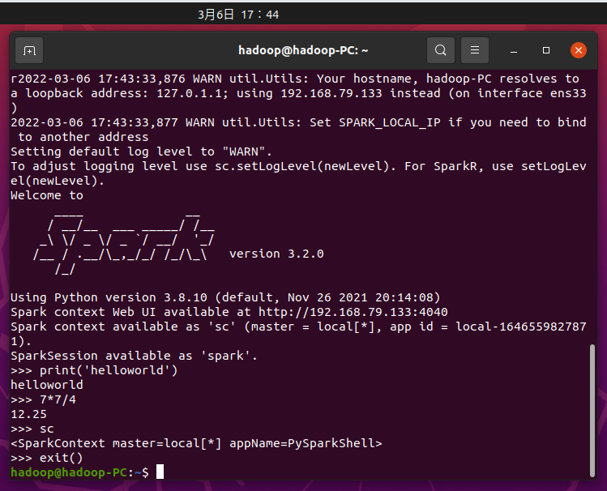Minimize the terminal window
607x491 pixels.
pyautogui.click(x=514, y=50)
